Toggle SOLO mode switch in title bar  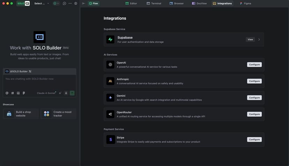click(x=23, y=3)
